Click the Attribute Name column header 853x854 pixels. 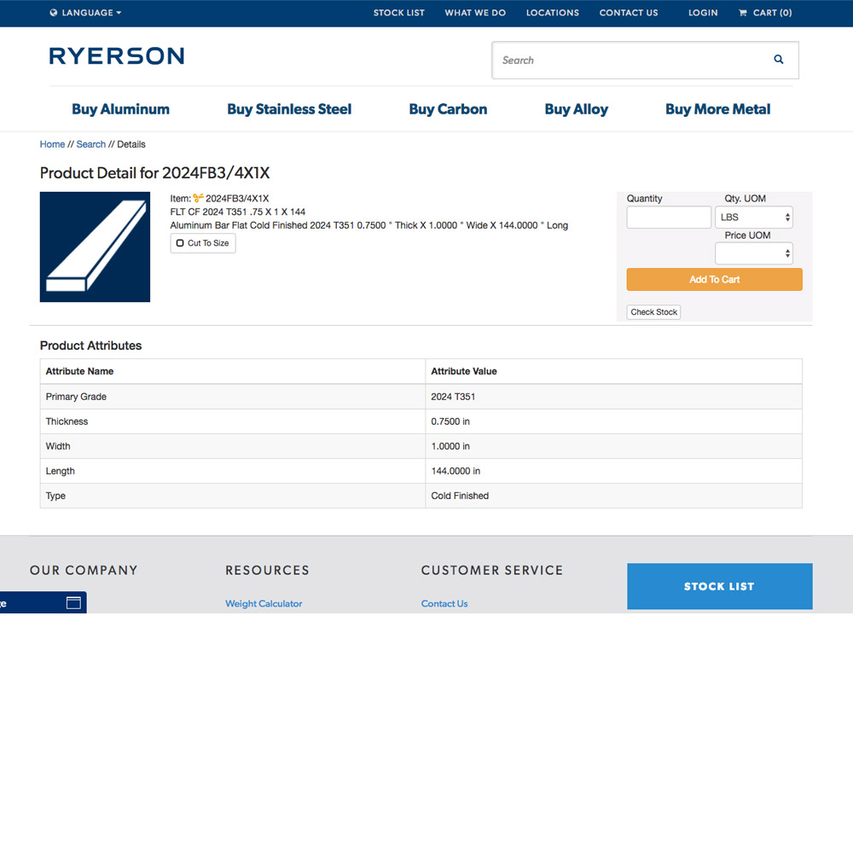[79, 371]
